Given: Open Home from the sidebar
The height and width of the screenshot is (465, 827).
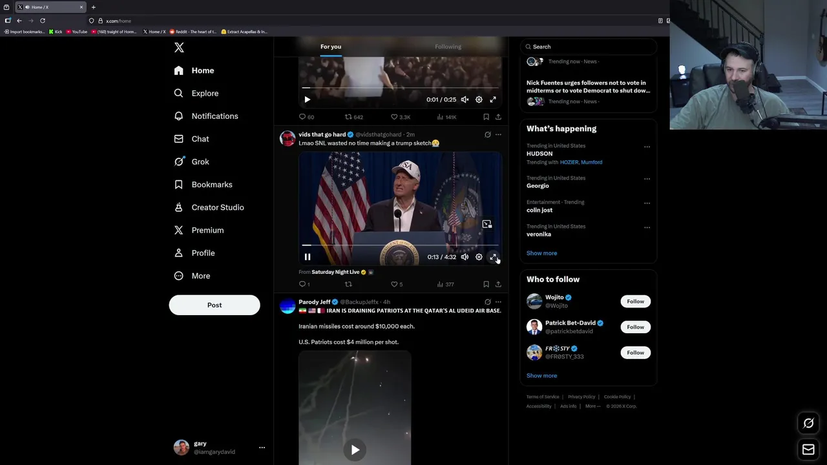Looking at the screenshot, I should coord(194,70).
